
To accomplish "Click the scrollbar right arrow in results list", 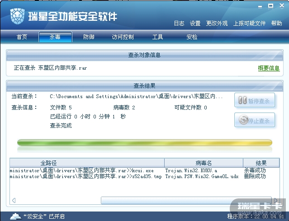I will point(275,200).
